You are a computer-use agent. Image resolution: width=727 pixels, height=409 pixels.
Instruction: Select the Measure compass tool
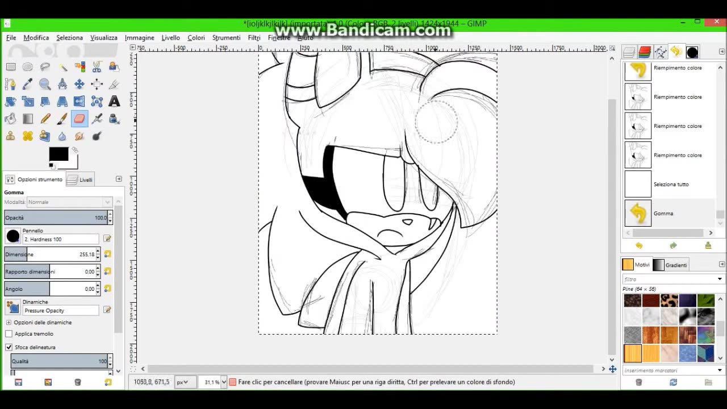tap(62, 85)
